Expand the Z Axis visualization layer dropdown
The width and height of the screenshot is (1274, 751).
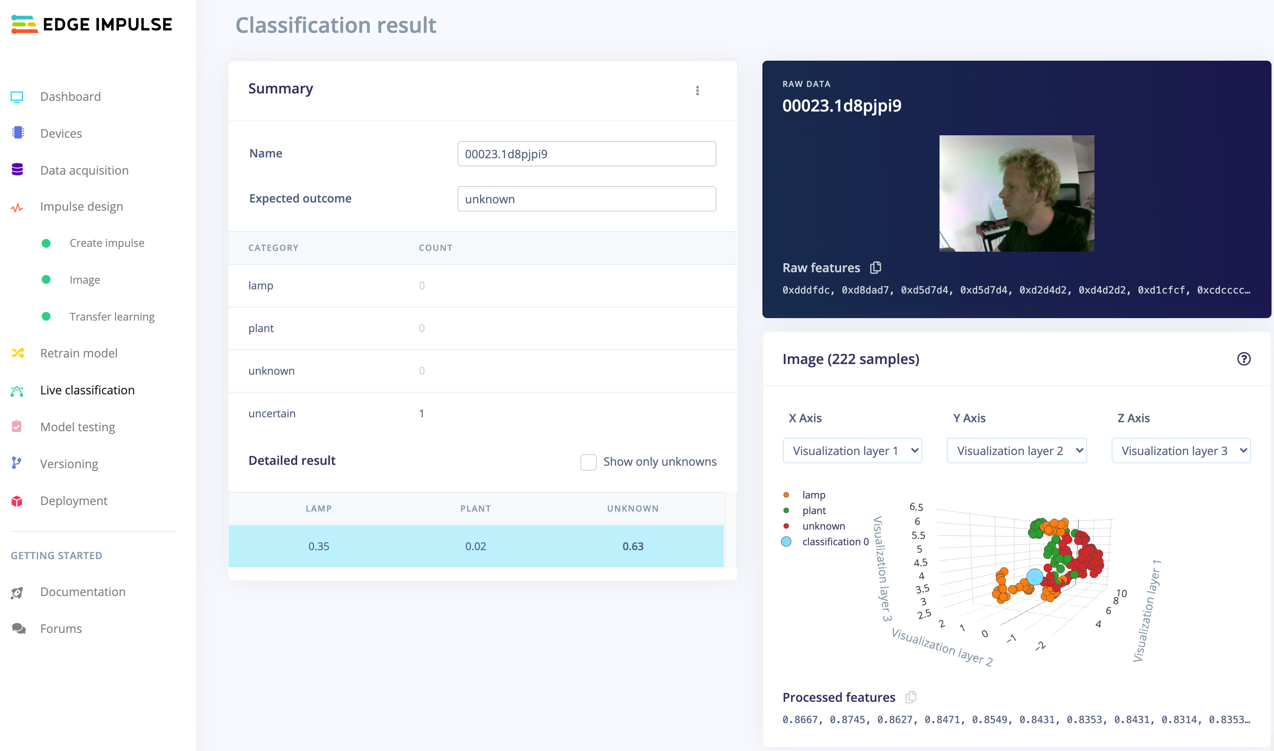pos(1181,451)
